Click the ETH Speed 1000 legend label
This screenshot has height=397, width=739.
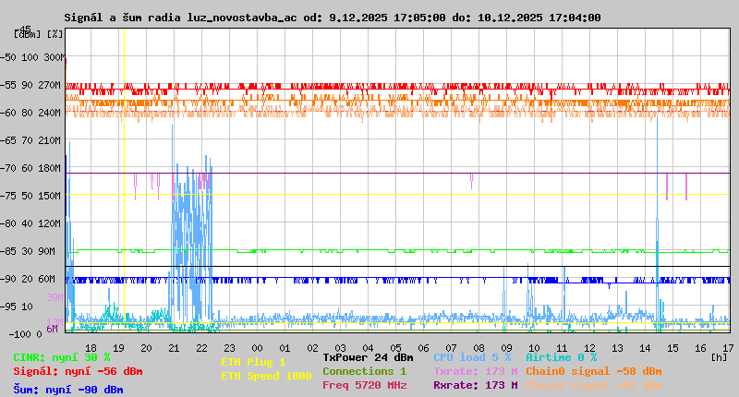tap(266, 376)
